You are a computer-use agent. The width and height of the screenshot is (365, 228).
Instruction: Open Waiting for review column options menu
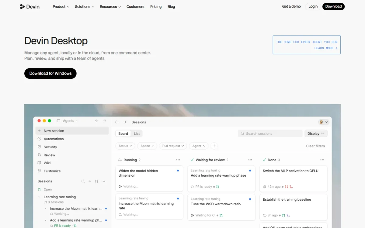(x=250, y=160)
